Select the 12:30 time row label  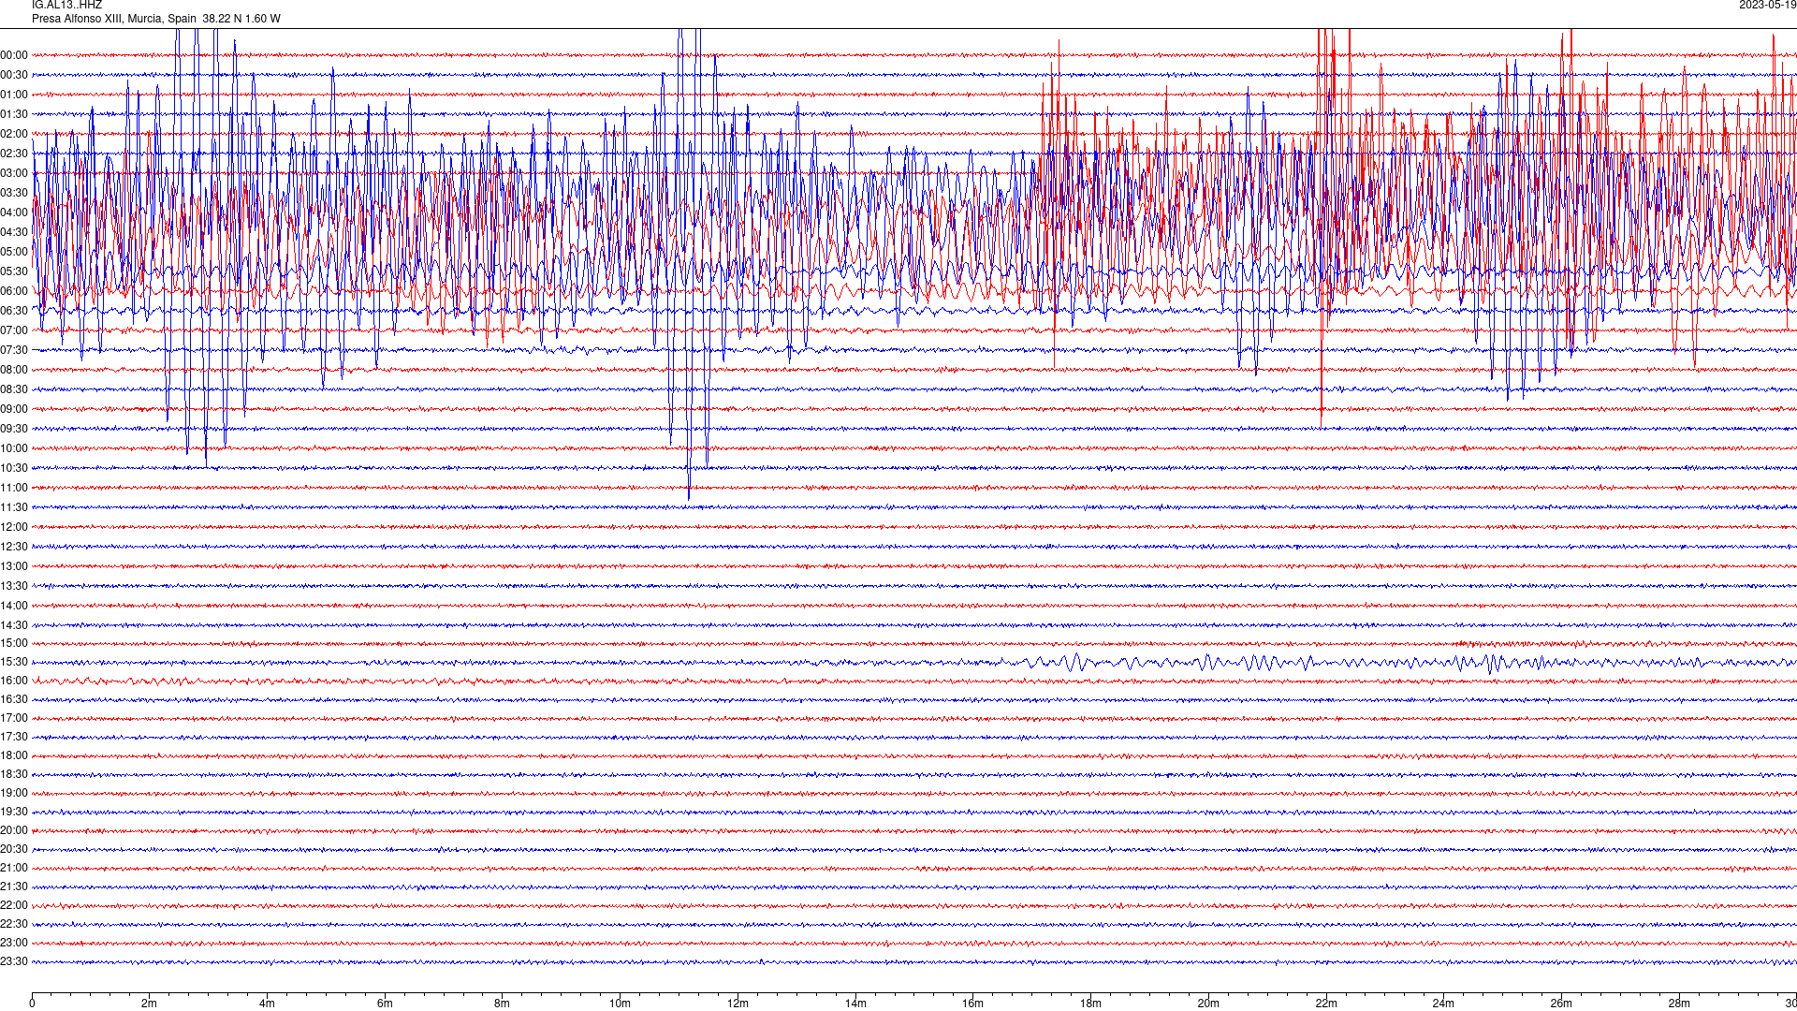14,547
